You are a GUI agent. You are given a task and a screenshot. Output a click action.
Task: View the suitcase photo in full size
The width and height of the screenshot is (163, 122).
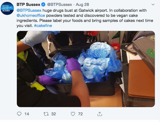coord(86,69)
